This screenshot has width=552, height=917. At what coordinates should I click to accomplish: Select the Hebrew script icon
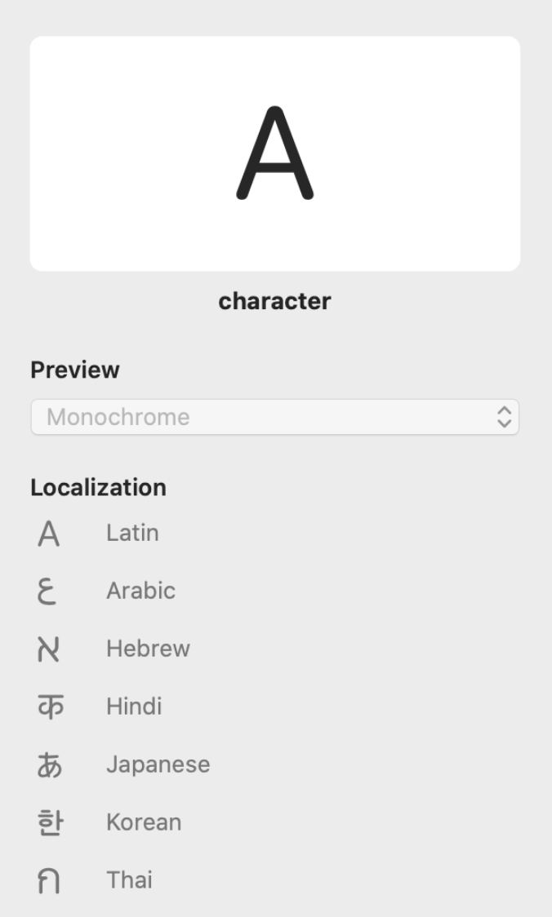click(48, 649)
